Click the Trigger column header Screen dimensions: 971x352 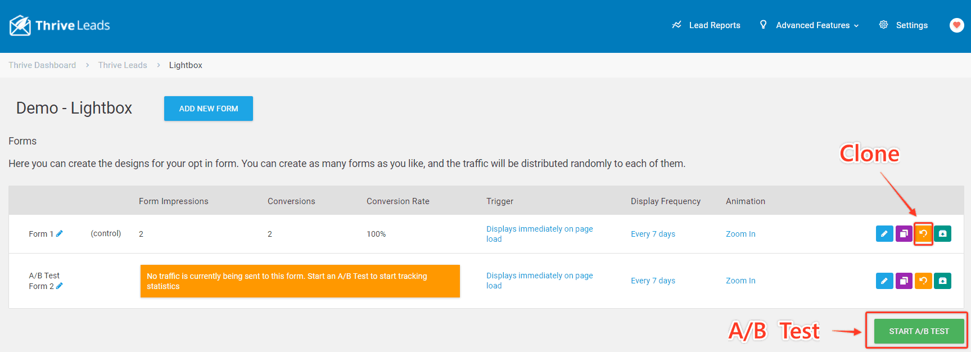click(x=500, y=201)
